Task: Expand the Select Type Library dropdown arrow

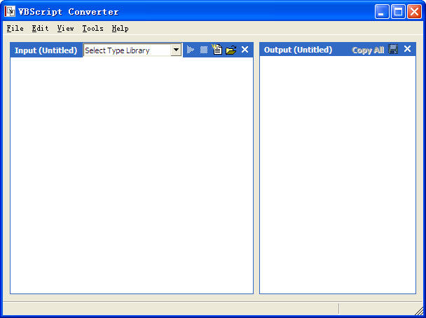Action: click(176, 50)
